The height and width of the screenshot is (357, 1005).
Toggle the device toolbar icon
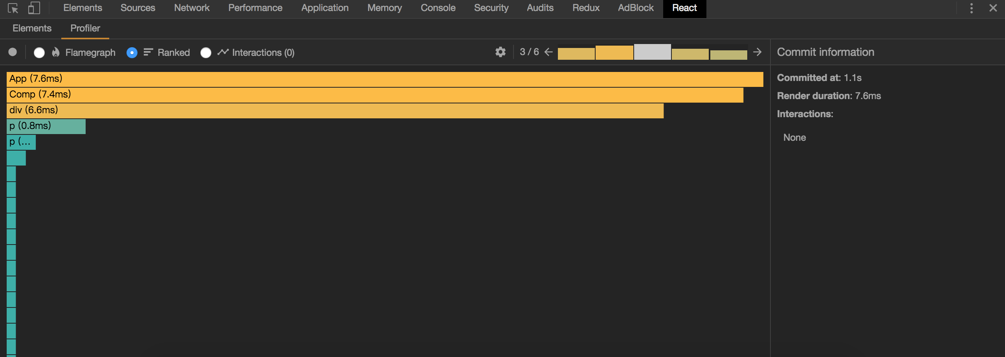pos(34,8)
